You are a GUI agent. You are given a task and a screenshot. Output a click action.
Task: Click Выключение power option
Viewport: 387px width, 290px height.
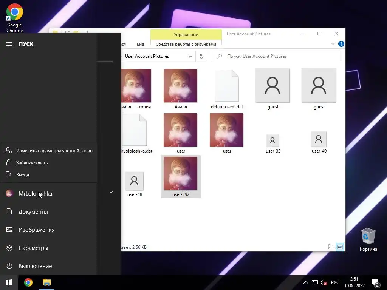coord(35,266)
